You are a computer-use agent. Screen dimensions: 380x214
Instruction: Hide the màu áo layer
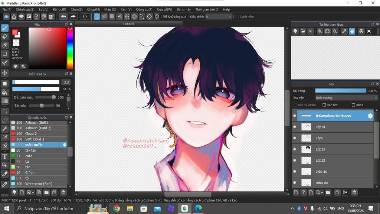coord(295,183)
